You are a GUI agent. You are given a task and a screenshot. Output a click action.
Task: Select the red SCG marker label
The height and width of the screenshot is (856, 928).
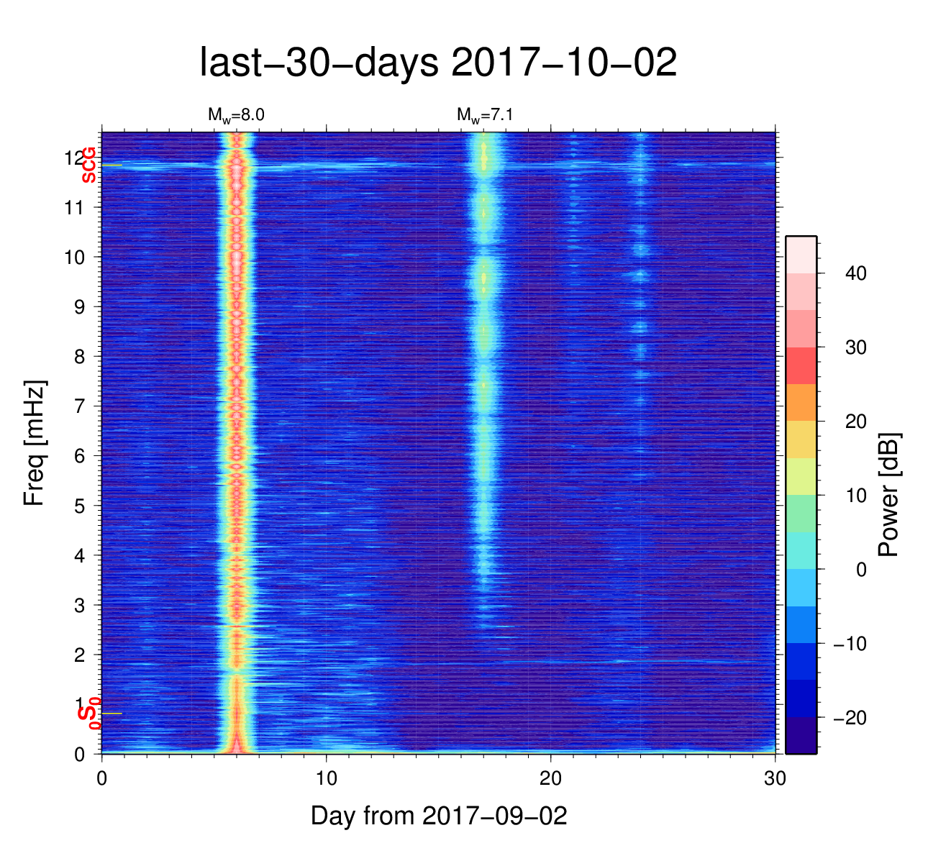tap(89, 165)
